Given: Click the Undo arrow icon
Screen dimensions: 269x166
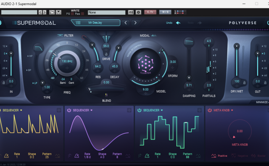Looking at the screenshot, I should coord(178,23).
